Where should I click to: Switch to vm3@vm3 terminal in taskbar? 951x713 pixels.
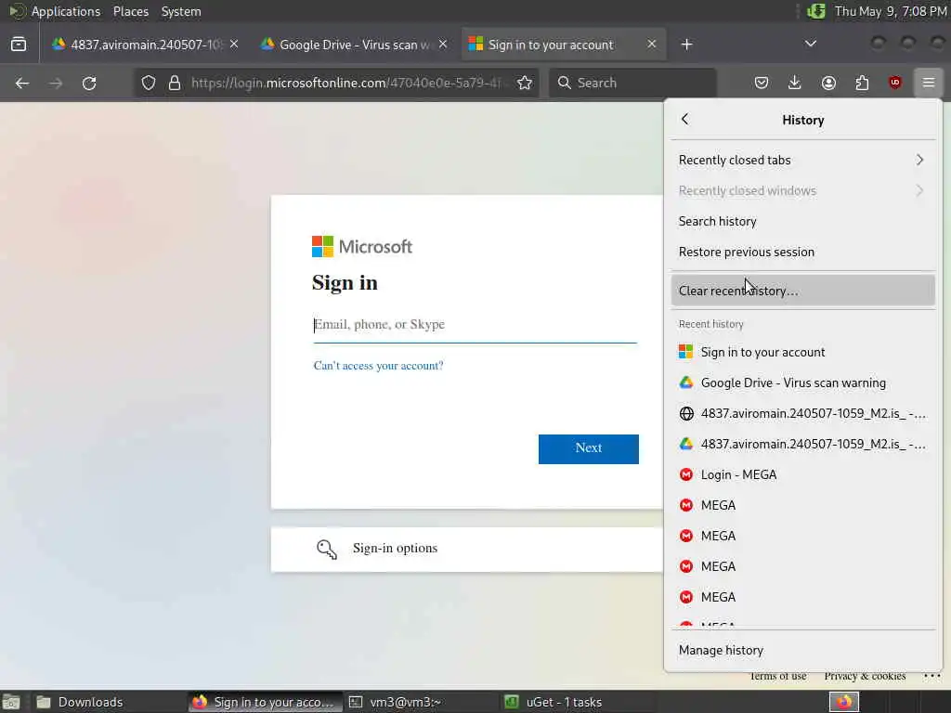pos(422,702)
